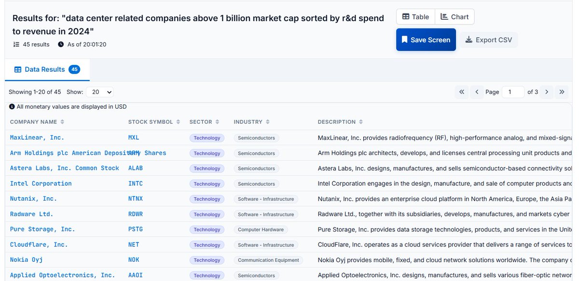Click the INTC stock symbol
Image resolution: width=579 pixels, height=281 pixels.
(136, 184)
